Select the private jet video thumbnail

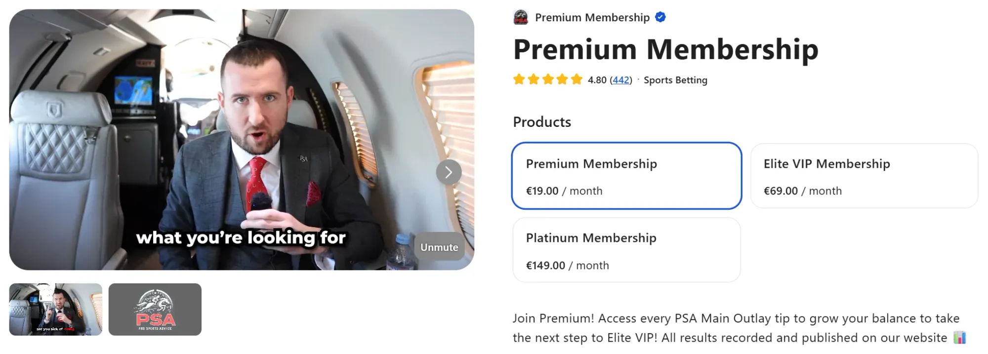click(56, 309)
